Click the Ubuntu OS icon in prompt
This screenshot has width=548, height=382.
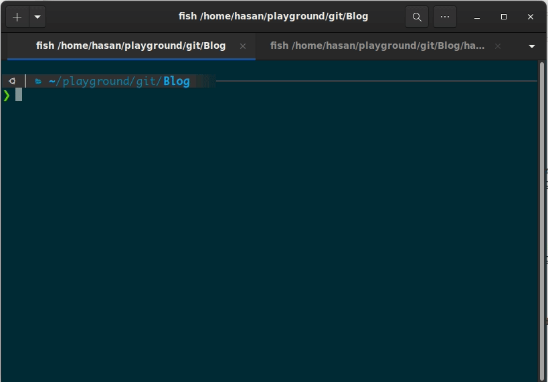tap(12, 81)
